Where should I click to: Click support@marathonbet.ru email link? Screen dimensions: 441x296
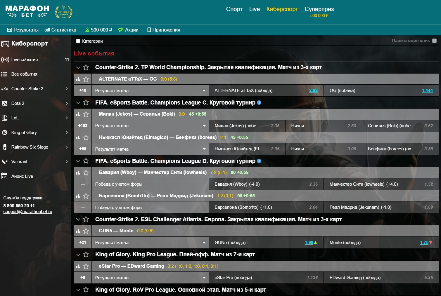(x=28, y=212)
